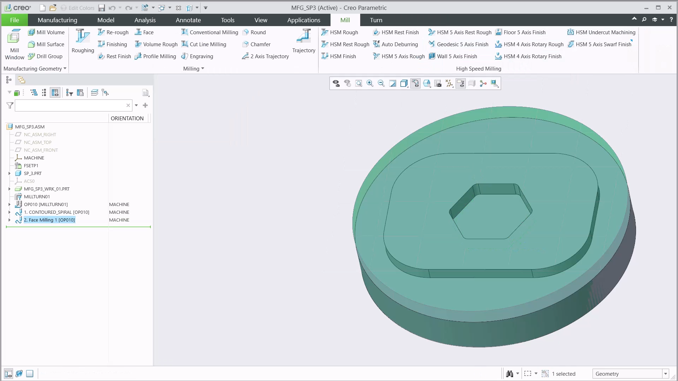Open the Manufacturing ribbon tab

point(58,20)
